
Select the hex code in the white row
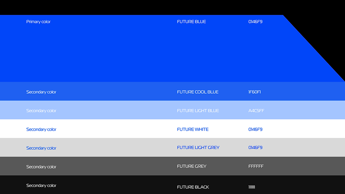point(255,129)
